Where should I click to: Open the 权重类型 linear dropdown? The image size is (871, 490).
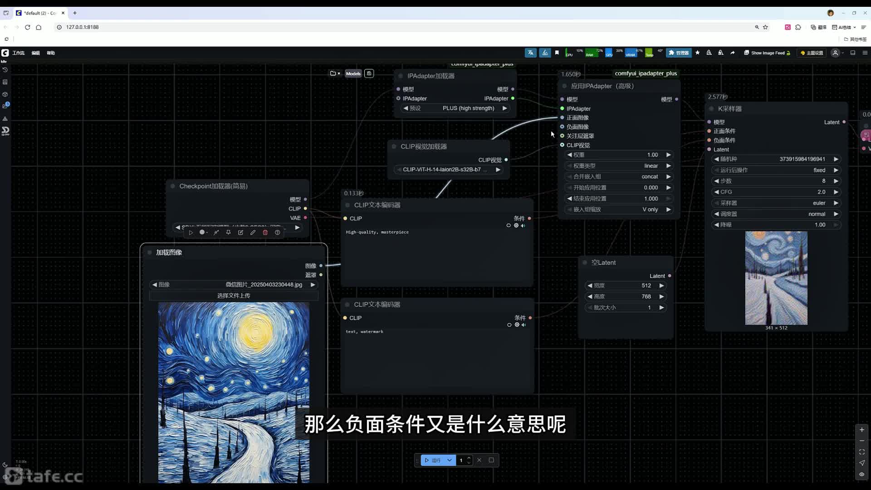pos(619,166)
